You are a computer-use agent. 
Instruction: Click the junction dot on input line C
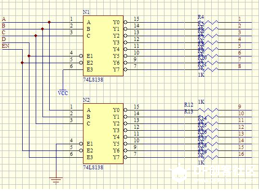pyautogui.click(x=36, y=36)
